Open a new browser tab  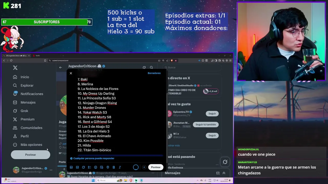(63, 56)
